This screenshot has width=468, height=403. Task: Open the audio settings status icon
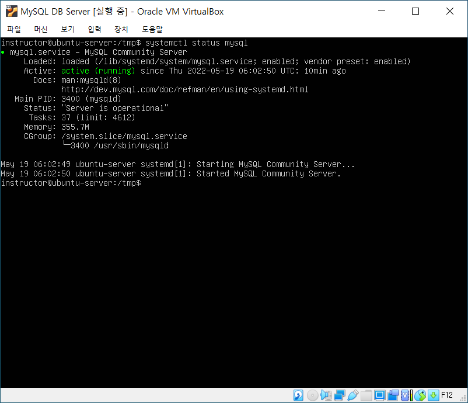pos(326,395)
